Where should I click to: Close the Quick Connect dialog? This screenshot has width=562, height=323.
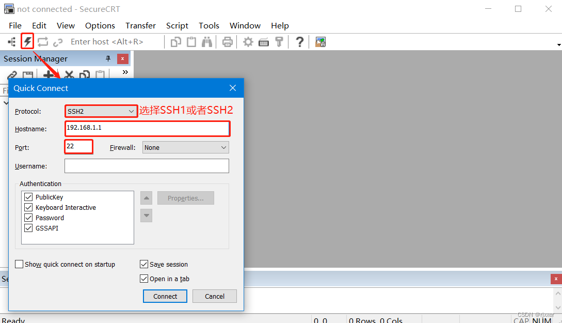pyautogui.click(x=233, y=88)
